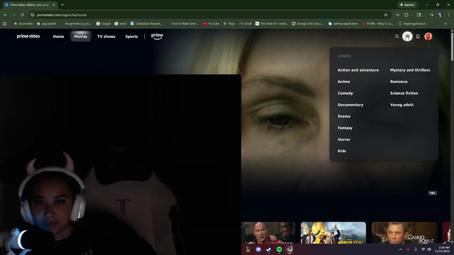Open the Sports tab
454x255 pixels.
pyautogui.click(x=132, y=36)
